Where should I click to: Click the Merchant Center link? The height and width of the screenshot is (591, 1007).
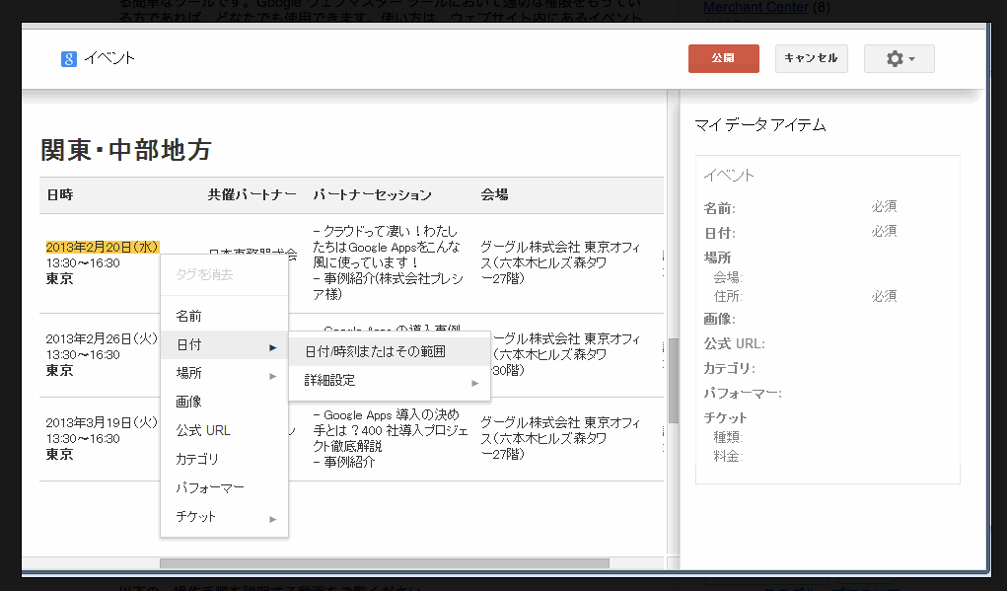coord(755,8)
